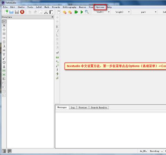This screenshot has width=166, height=155.
Task: Open the Math menu
Action: click(x=47, y=7)
